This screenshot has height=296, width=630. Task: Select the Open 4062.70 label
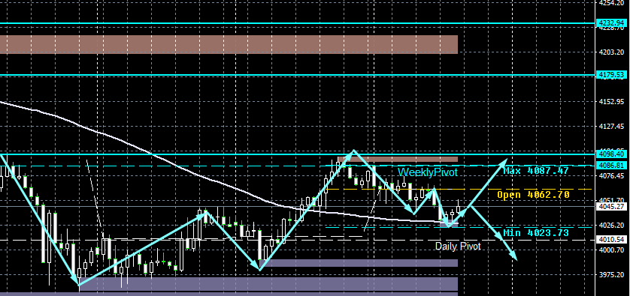(x=533, y=195)
